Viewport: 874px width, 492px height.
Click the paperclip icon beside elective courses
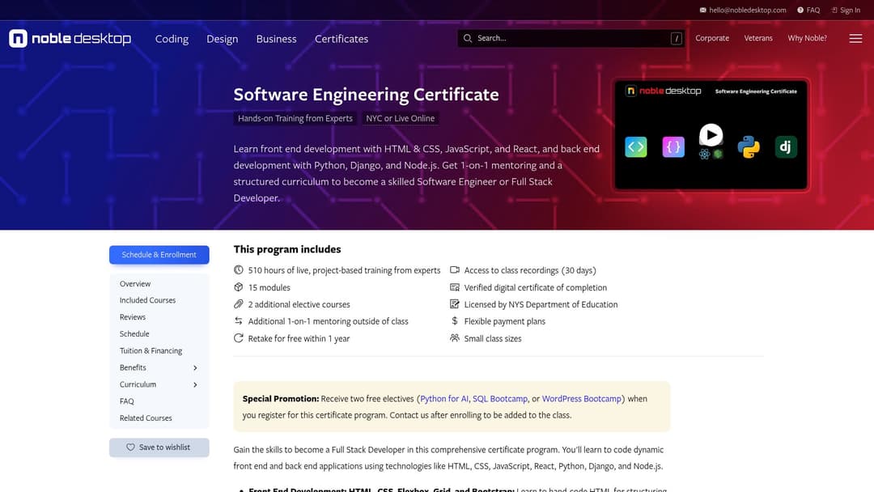coord(239,304)
